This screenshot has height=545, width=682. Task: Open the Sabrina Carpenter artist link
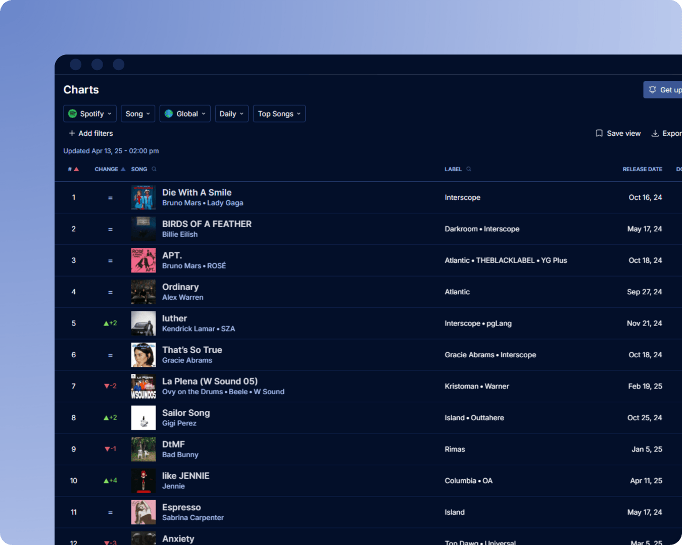coord(193,517)
